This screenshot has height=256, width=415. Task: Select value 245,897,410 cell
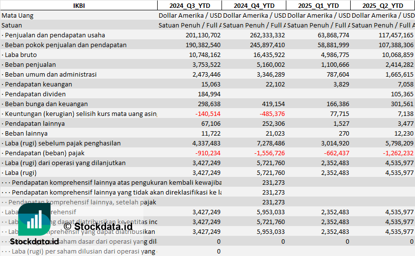tap(267, 45)
